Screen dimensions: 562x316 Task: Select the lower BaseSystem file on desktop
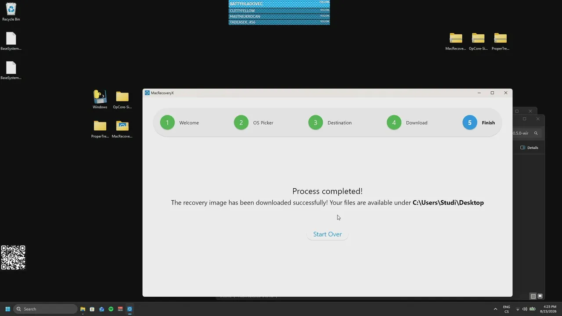pyautogui.click(x=11, y=71)
